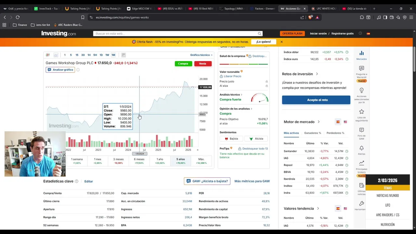Viewport: 416px width, 234px height.
Task: Toggle browser sidebar panel icon
Action: click(385, 17)
